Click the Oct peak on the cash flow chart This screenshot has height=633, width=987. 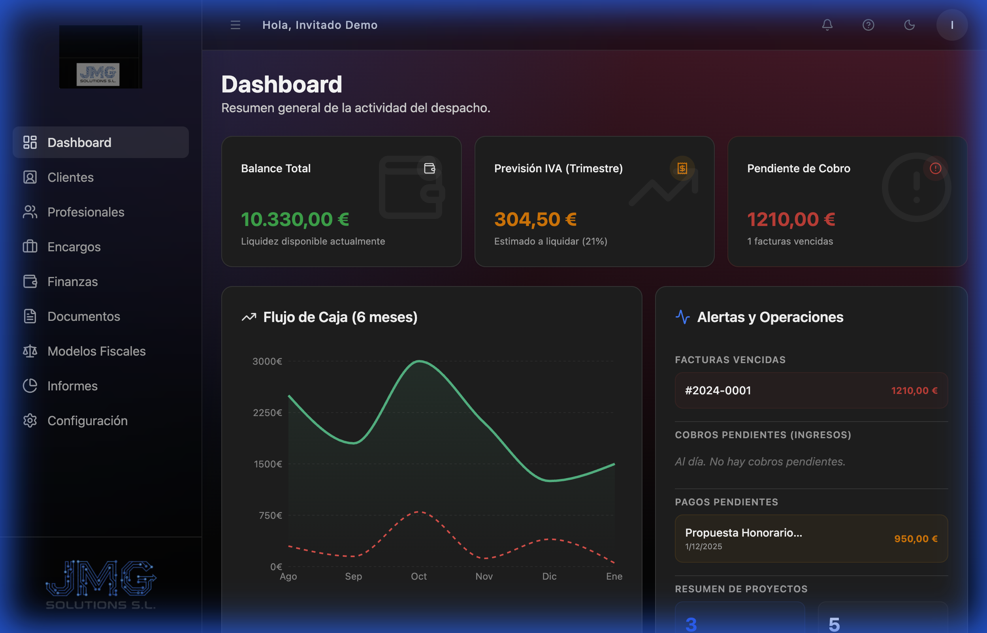pyautogui.click(x=419, y=361)
